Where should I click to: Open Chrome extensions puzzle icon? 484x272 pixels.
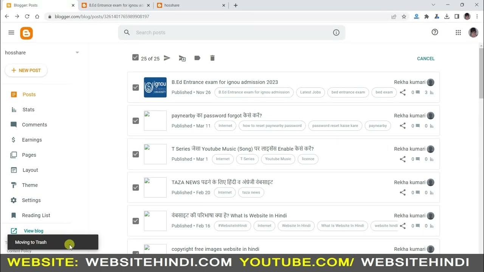tap(427, 16)
